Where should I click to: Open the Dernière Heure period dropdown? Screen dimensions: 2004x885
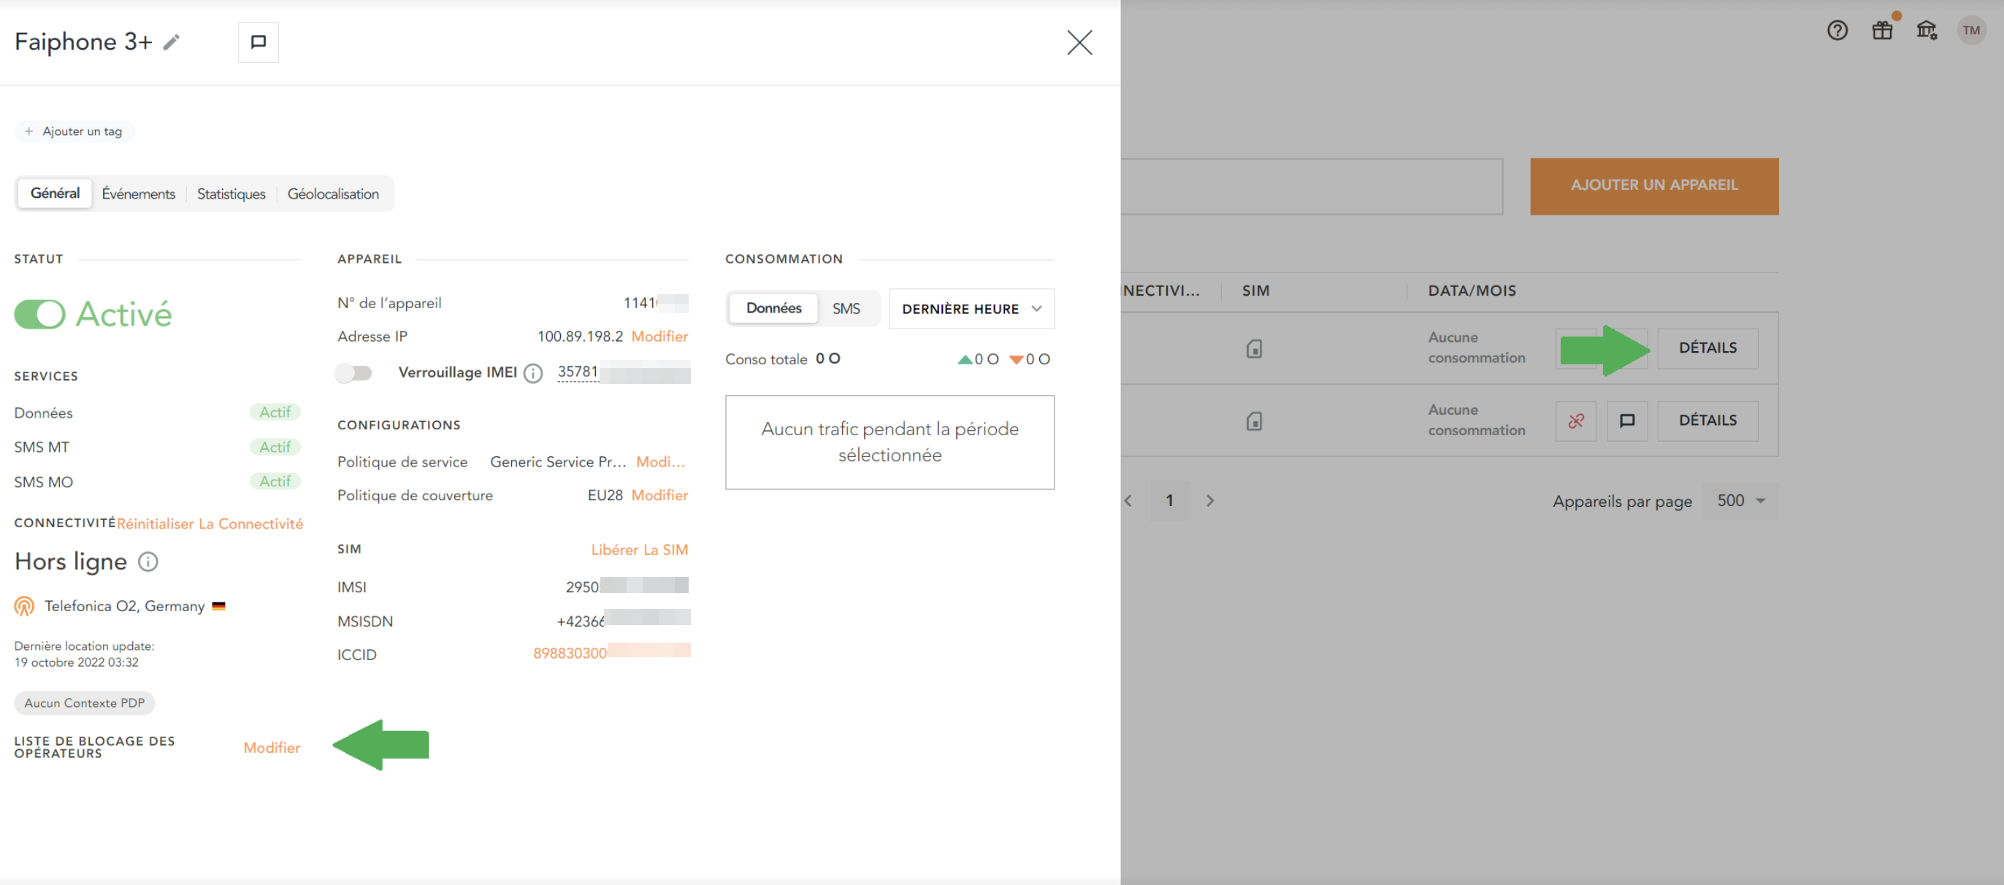971,309
